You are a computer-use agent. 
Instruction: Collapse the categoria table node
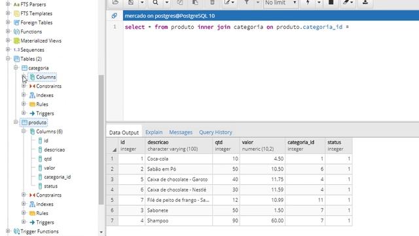(16, 68)
